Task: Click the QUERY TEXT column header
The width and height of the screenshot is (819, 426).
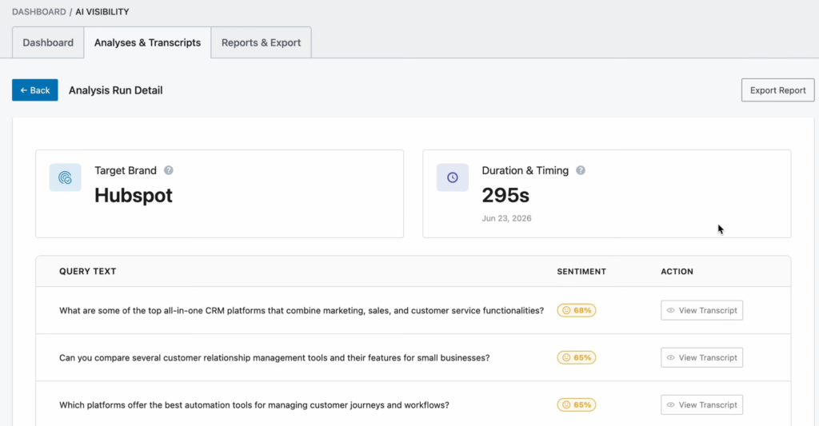Action: (x=88, y=272)
